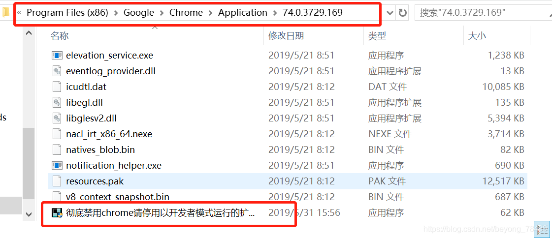Click the type PAK 文件
The image size is (552, 238).
387,181
